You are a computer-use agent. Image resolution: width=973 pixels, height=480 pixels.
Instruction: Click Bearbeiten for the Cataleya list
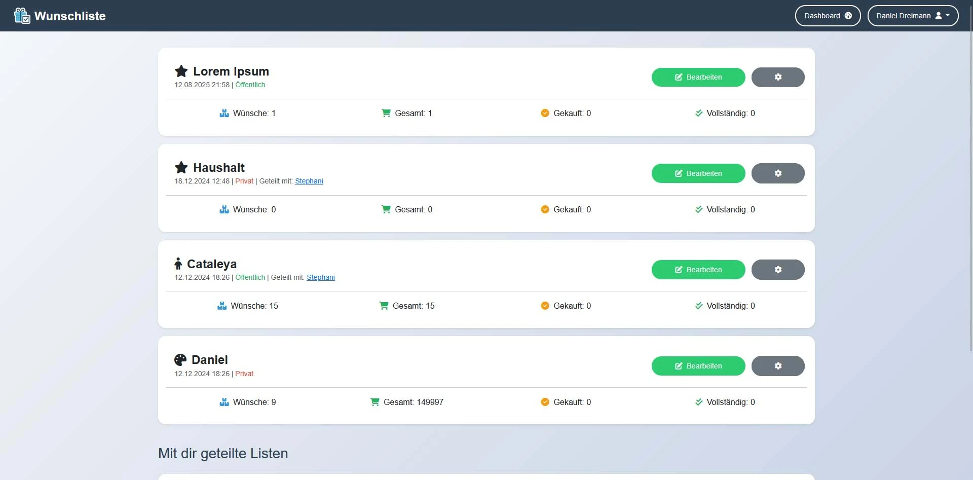(x=698, y=270)
